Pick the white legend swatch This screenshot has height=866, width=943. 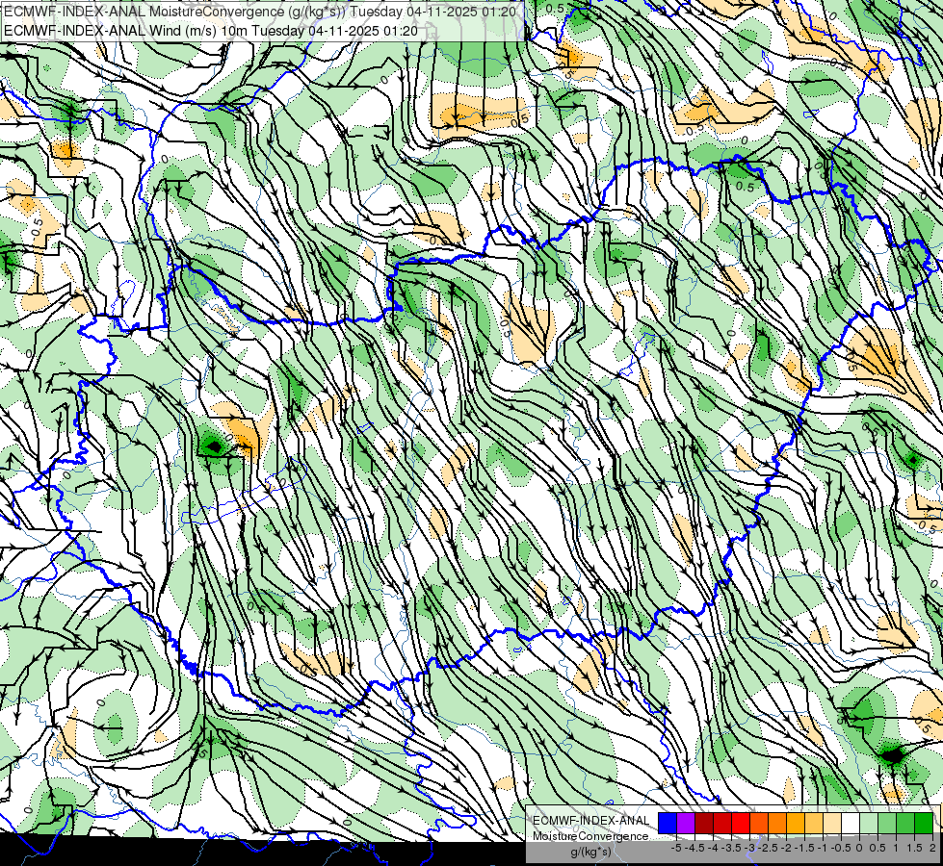point(851,824)
